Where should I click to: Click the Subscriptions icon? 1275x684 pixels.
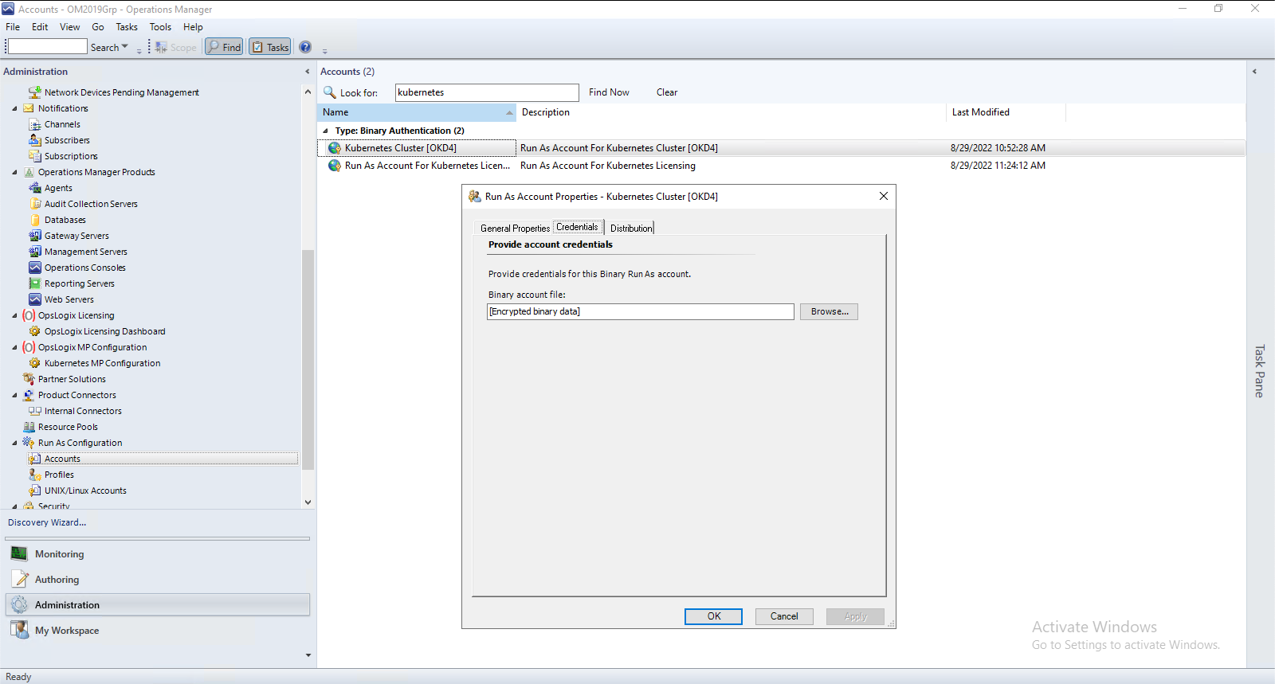pos(35,156)
